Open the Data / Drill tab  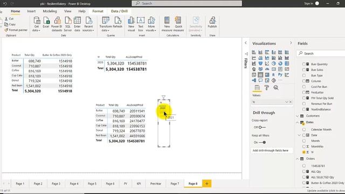click(x=120, y=11)
